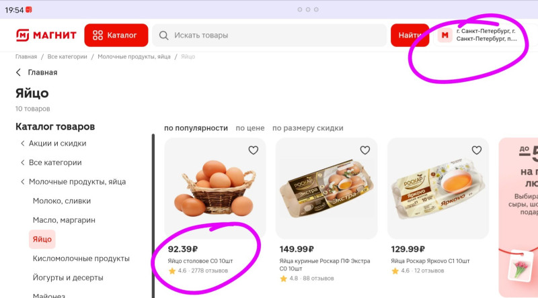Image resolution: width=538 pixels, height=298 pixels.
Task: Sort products по популярности
Action: tap(196, 128)
